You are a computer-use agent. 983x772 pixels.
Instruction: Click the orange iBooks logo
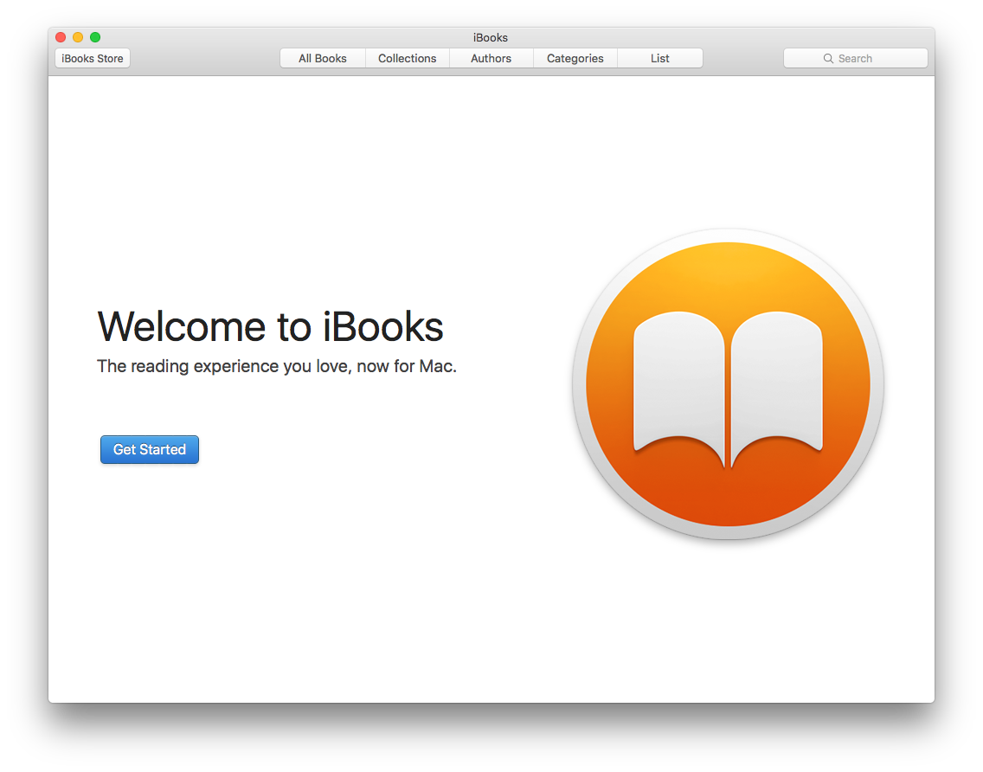point(728,383)
